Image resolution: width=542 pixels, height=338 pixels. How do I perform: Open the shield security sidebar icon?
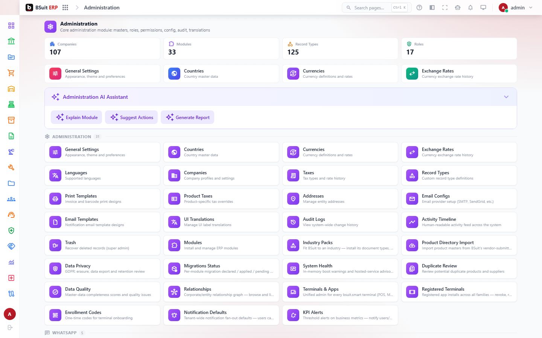click(x=11, y=231)
